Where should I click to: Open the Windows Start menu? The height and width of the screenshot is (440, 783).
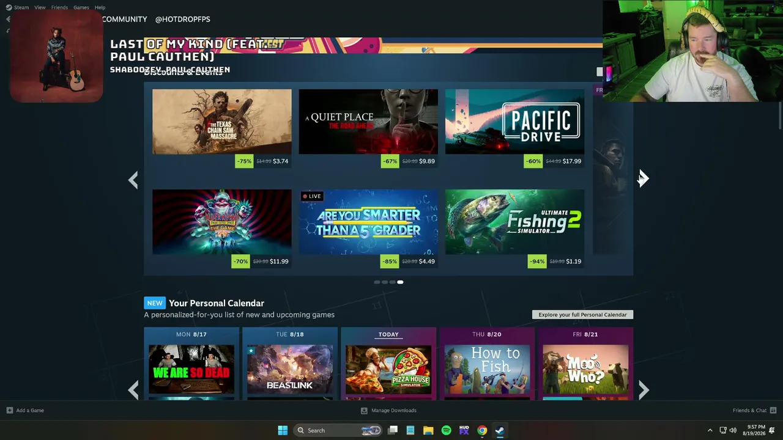pyautogui.click(x=283, y=430)
